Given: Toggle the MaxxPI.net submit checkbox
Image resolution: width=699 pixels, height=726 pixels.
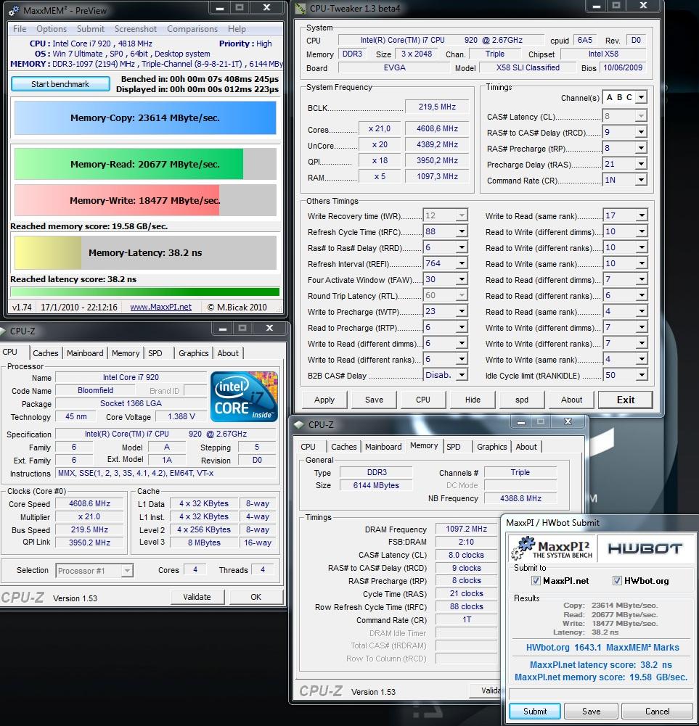Looking at the screenshot, I should [x=536, y=581].
